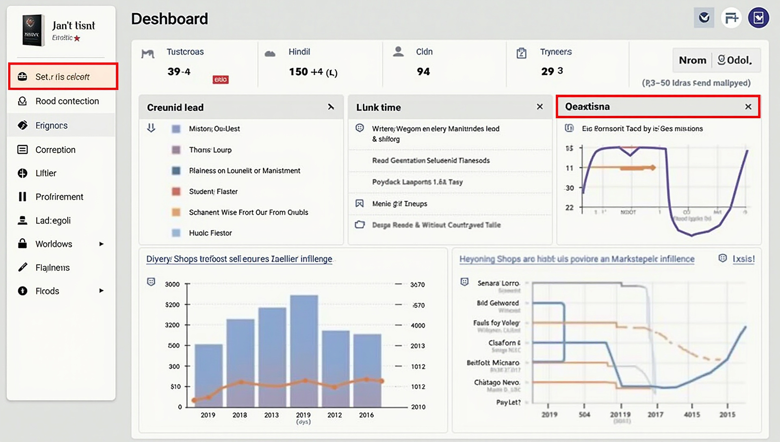Click the smiley icon beside Ixsis!

[x=722, y=258]
